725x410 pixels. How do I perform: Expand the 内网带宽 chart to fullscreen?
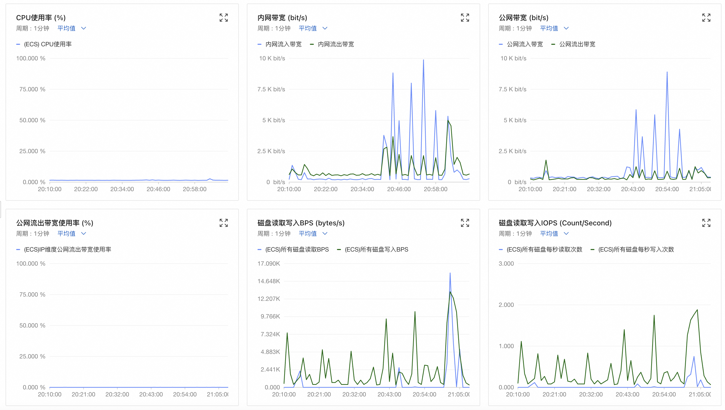[x=465, y=18]
